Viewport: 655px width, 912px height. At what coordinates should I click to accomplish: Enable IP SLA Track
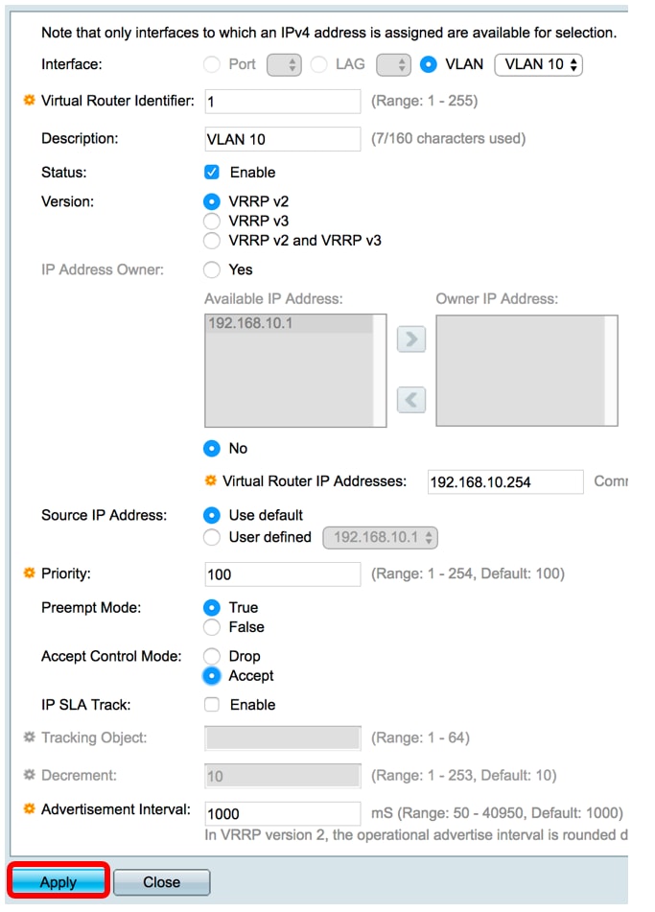(x=210, y=704)
